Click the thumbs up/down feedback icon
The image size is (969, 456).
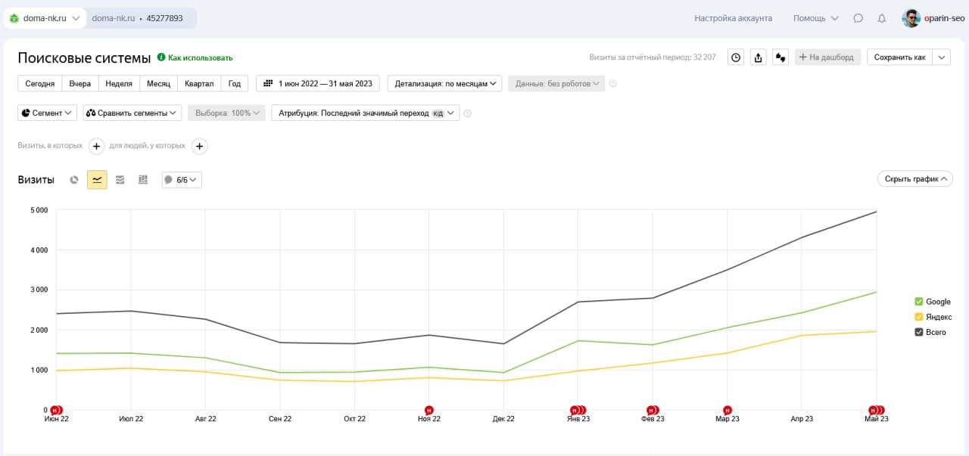[x=780, y=57]
